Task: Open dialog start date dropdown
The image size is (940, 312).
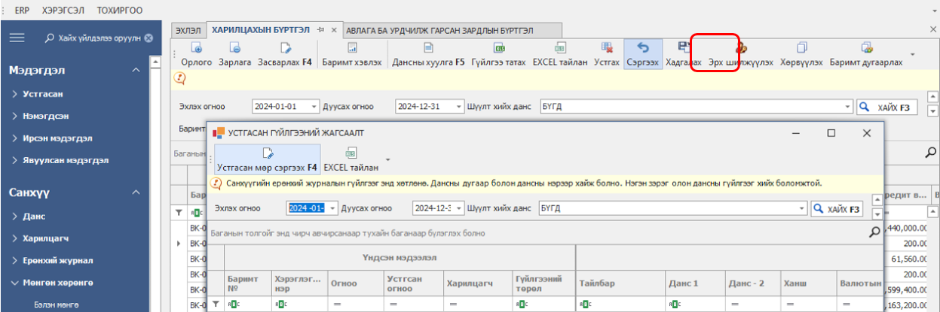Action: click(x=332, y=208)
